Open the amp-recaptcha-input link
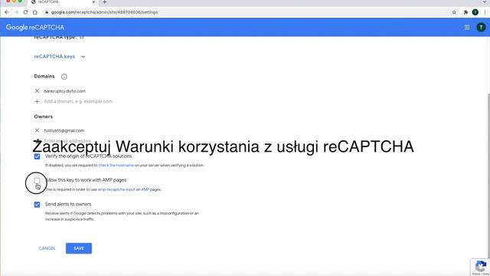The width and height of the screenshot is (490, 276). click(x=116, y=189)
